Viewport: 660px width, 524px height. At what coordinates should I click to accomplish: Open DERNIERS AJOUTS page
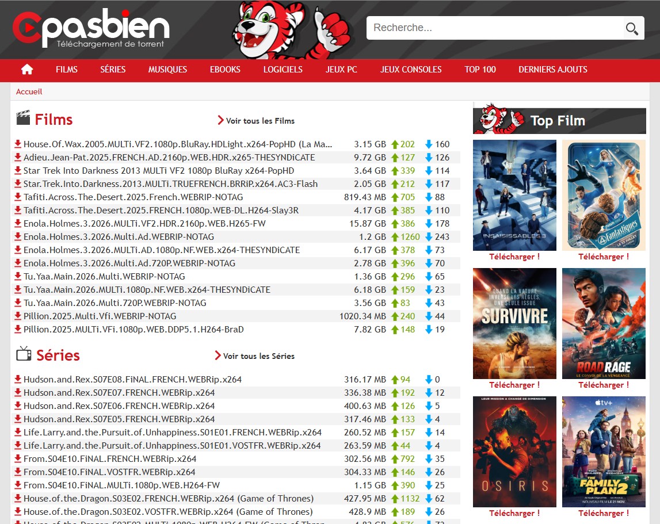pyautogui.click(x=552, y=70)
